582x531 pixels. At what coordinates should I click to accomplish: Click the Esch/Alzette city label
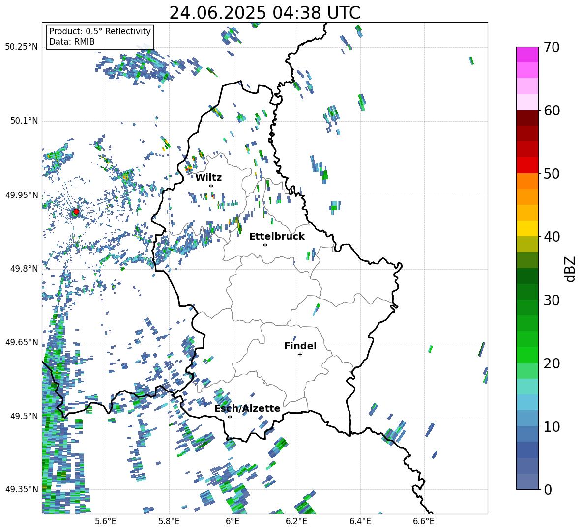(247, 408)
